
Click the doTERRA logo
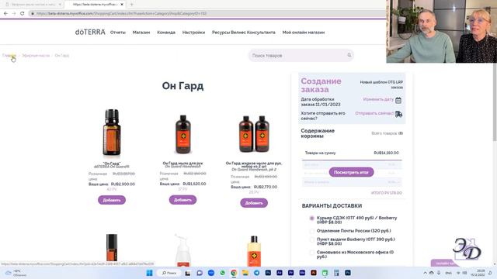[90, 32]
